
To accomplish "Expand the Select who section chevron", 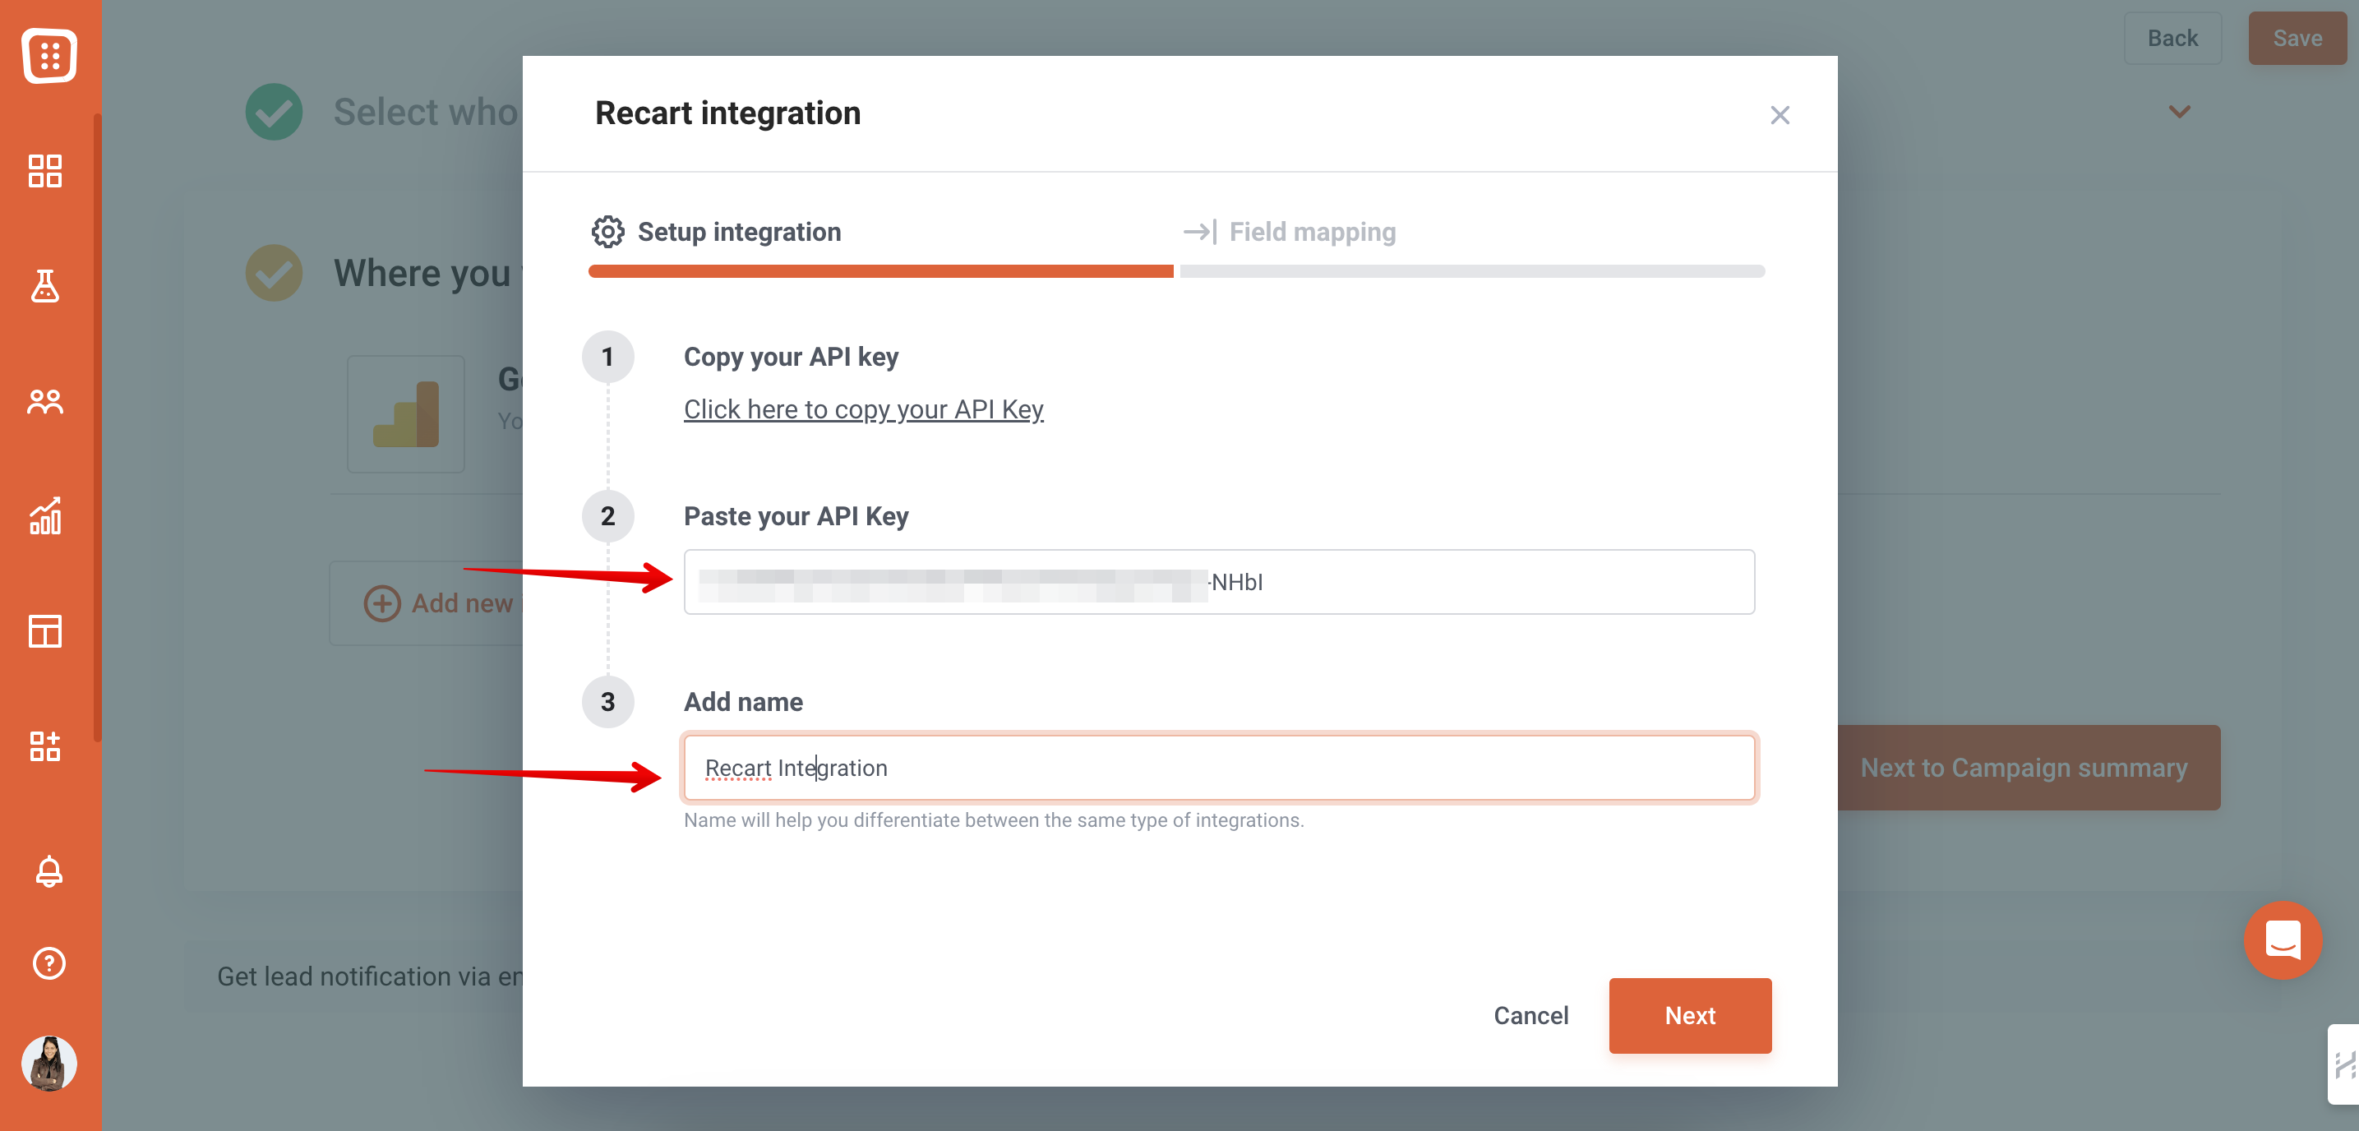I will (x=2179, y=112).
